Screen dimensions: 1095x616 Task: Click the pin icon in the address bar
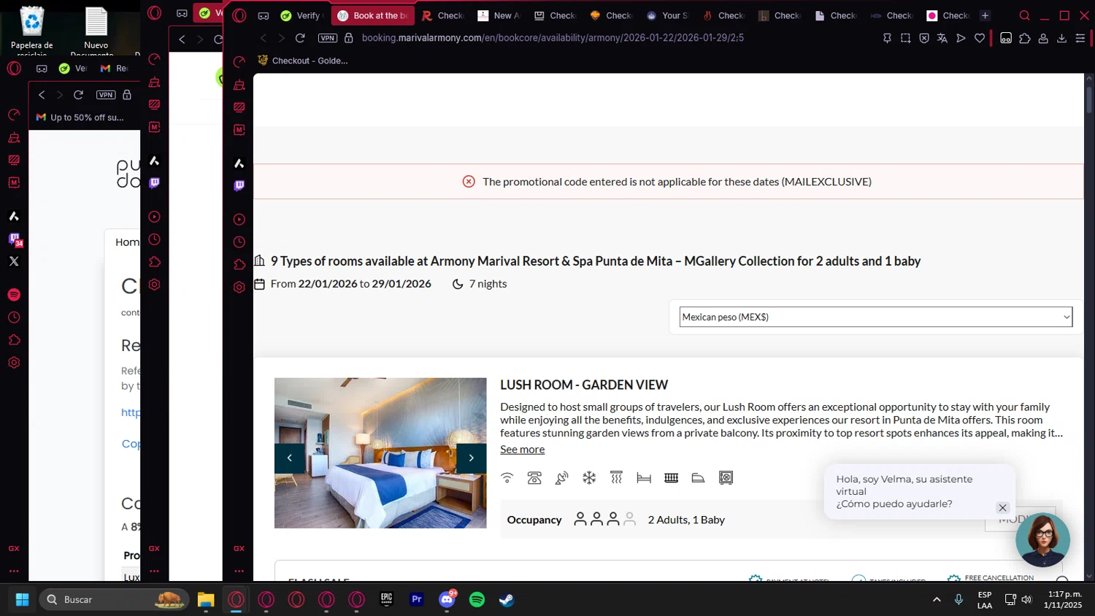(887, 38)
